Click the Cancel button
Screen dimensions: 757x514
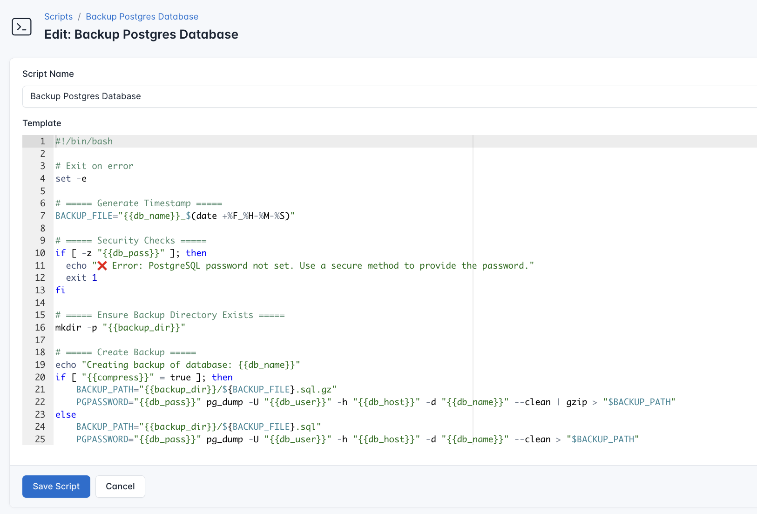coord(120,486)
